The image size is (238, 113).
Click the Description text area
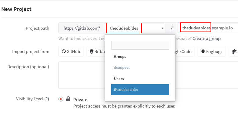(x=148, y=75)
